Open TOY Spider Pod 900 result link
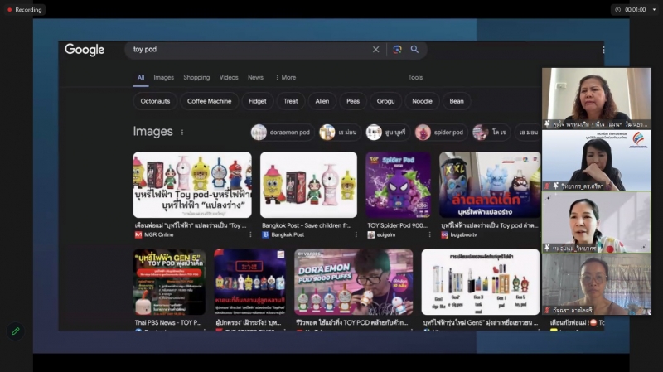Screen dimensions: 663x372 tap(398, 225)
